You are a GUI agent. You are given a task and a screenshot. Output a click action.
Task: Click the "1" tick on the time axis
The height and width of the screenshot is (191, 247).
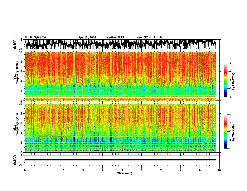(44, 170)
